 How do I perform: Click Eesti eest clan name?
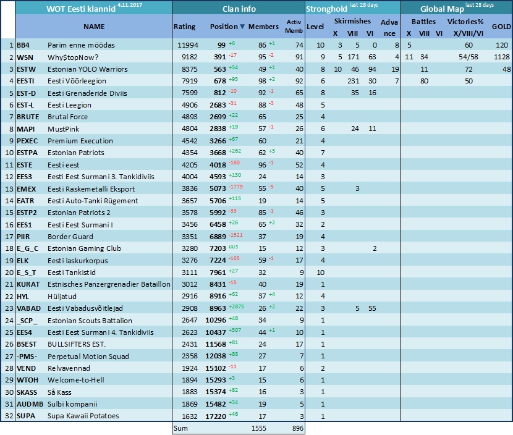coord(64,165)
